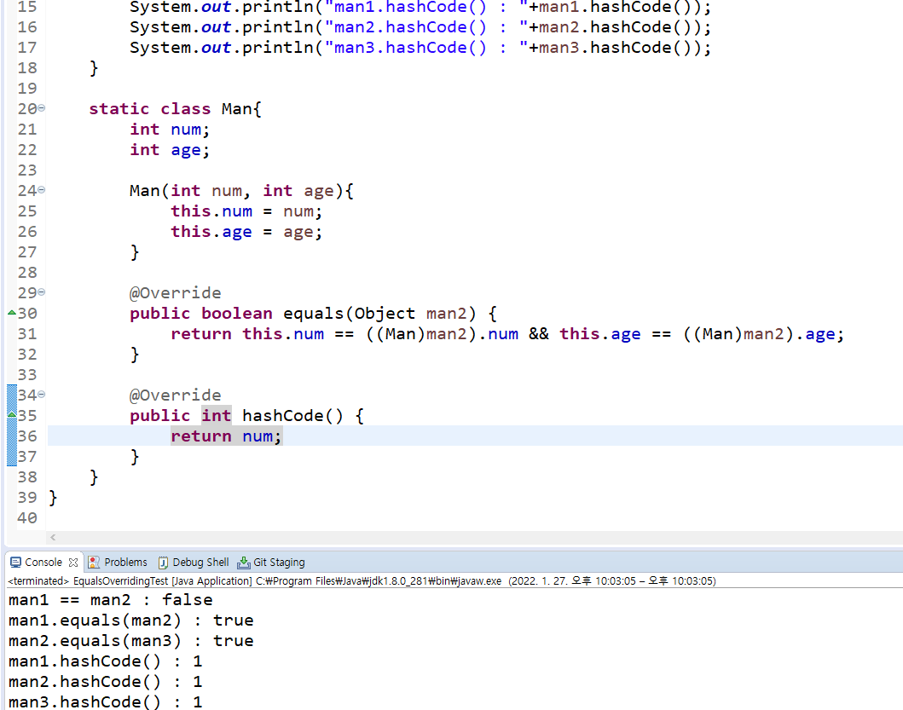This screenshot has width=903, height=710.
Task: Click console output 'man2.hashCode() : 1'
Action: point(106,682)
